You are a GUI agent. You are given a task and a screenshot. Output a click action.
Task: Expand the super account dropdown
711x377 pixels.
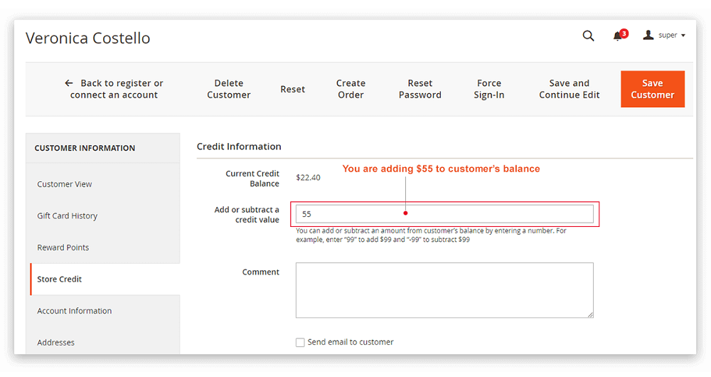pos(672,36)
